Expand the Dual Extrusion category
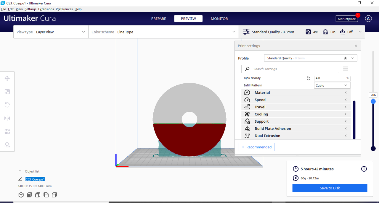 296,136
